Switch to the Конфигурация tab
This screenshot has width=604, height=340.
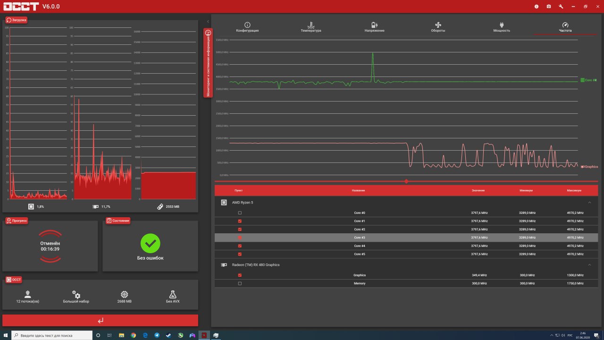(247, 27)
